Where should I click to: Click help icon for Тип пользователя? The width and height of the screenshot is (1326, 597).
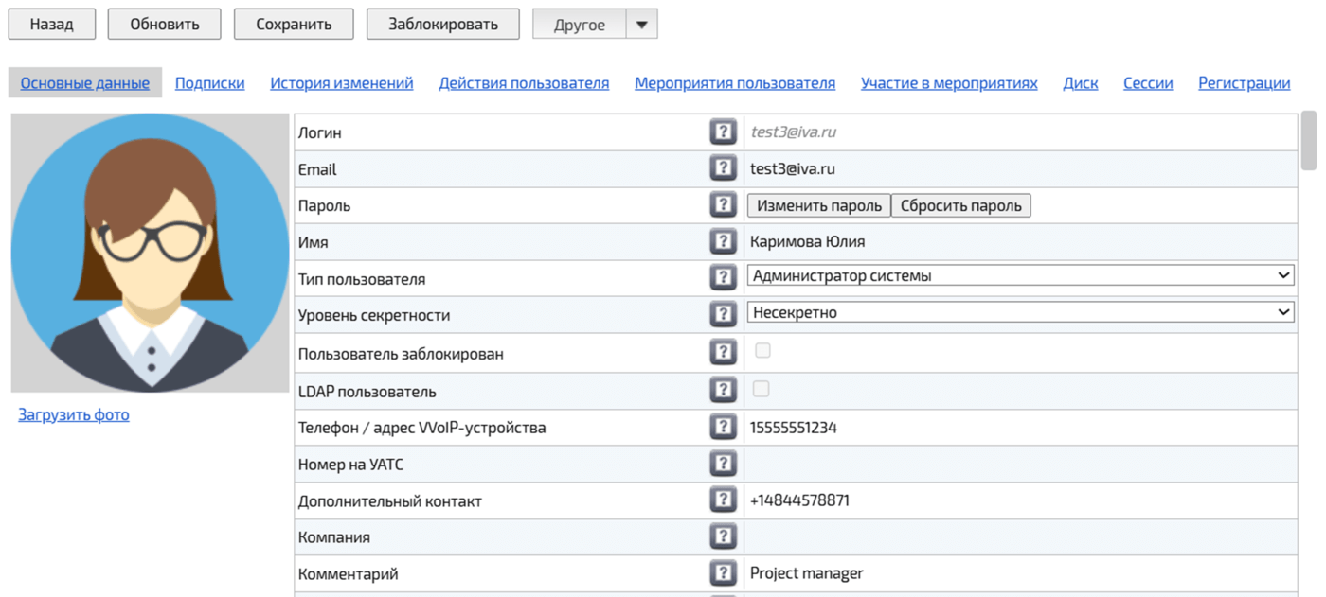pyautogui.click(x=723, y=278)
